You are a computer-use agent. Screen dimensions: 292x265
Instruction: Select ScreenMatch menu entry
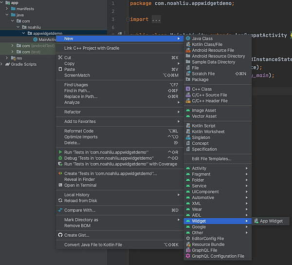[x=120, y=75]
